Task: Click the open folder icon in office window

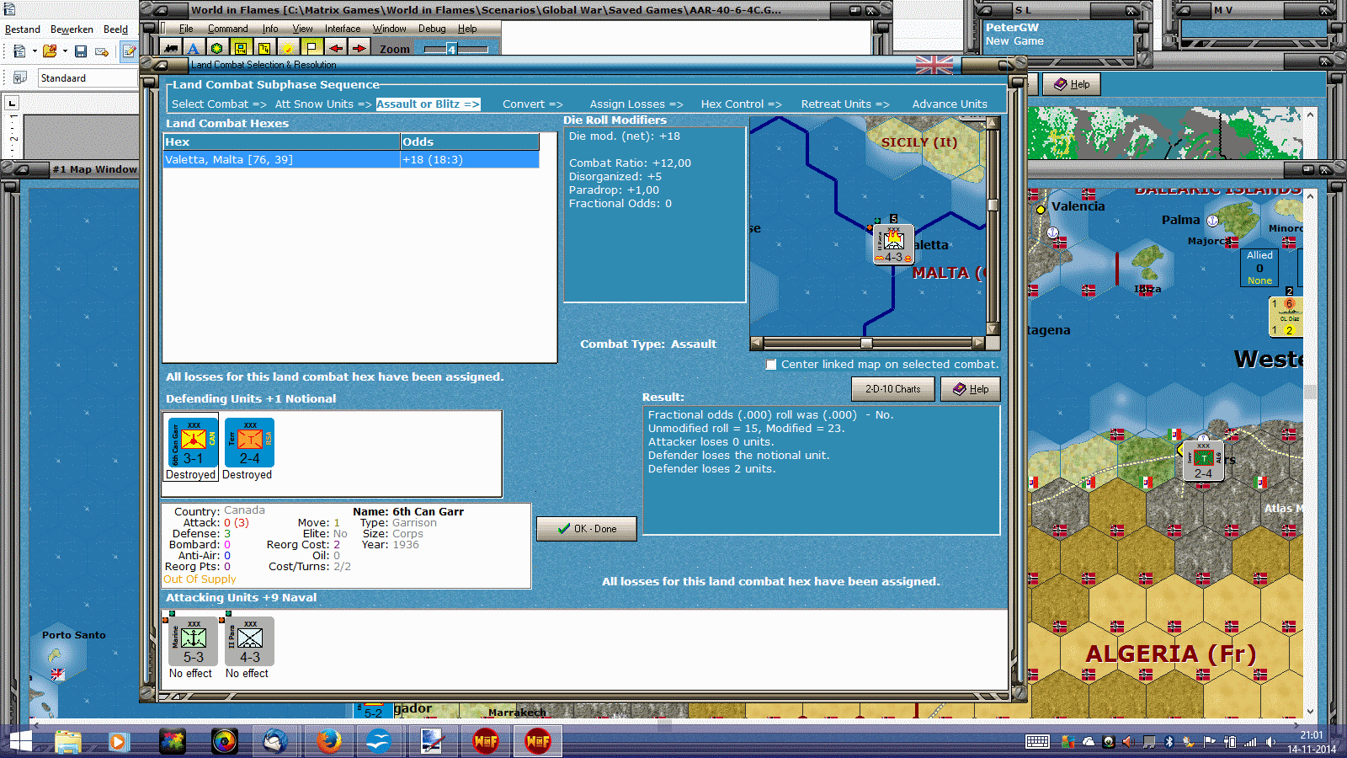Action: (x=50, y=51)
